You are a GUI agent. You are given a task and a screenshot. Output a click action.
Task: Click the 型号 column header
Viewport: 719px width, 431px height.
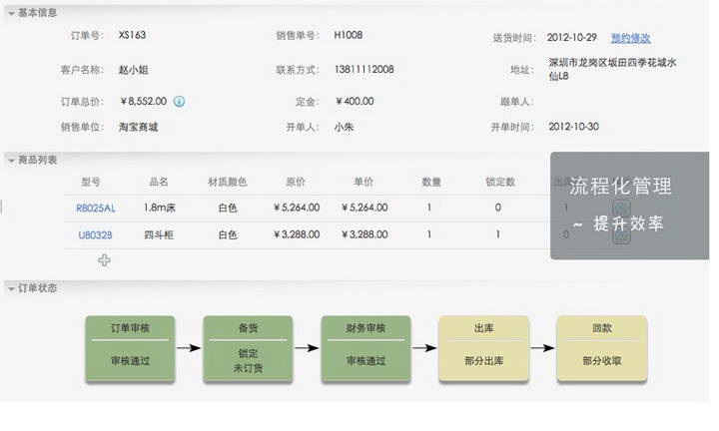coord(90,183)
